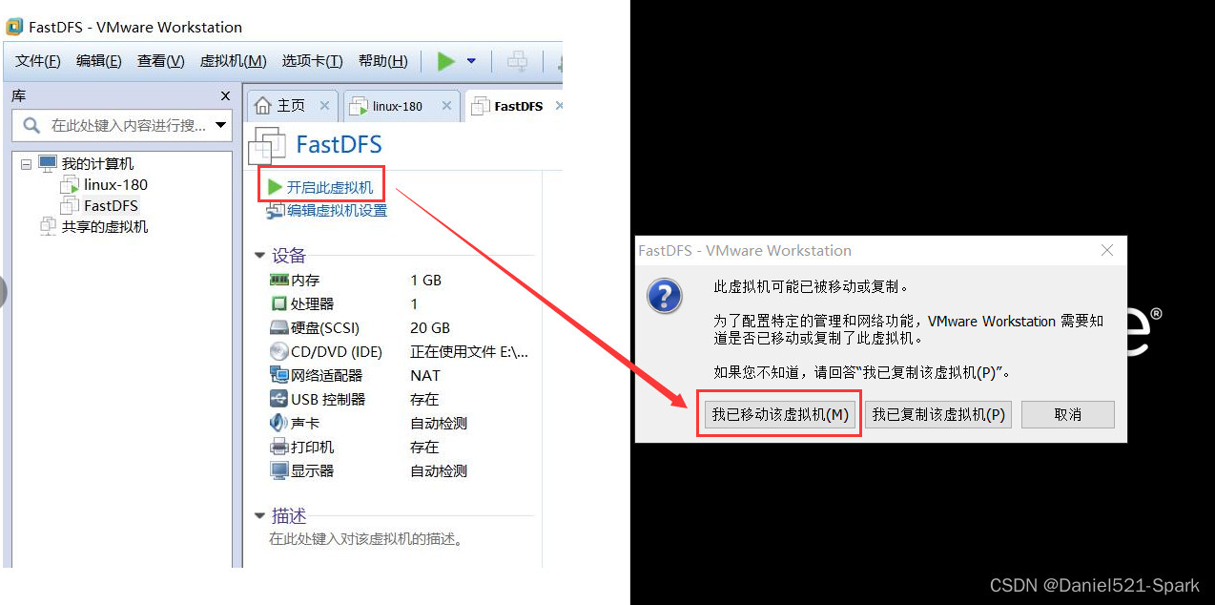
Task: Click 我已移动该虚拟机(M) button in dialog
Action: [x=780, y=414]
